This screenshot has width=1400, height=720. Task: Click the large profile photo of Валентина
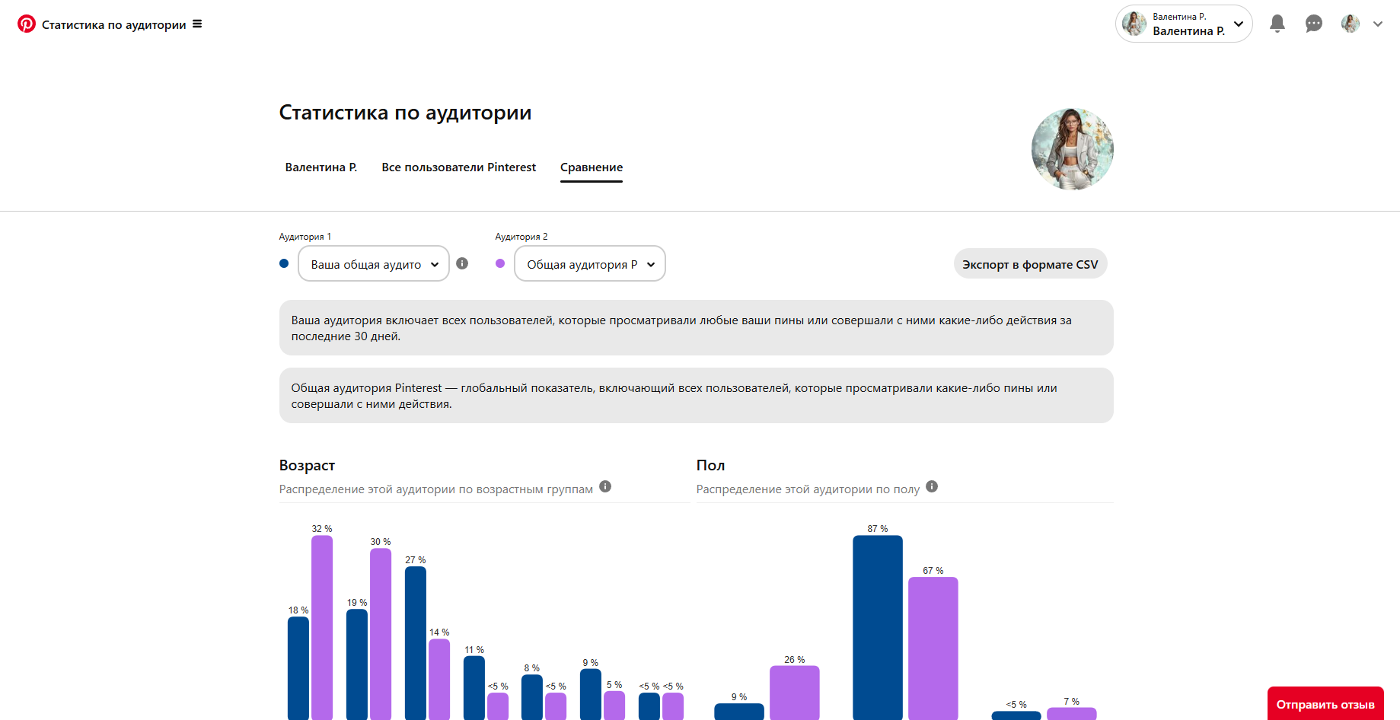coord(1073,149)
